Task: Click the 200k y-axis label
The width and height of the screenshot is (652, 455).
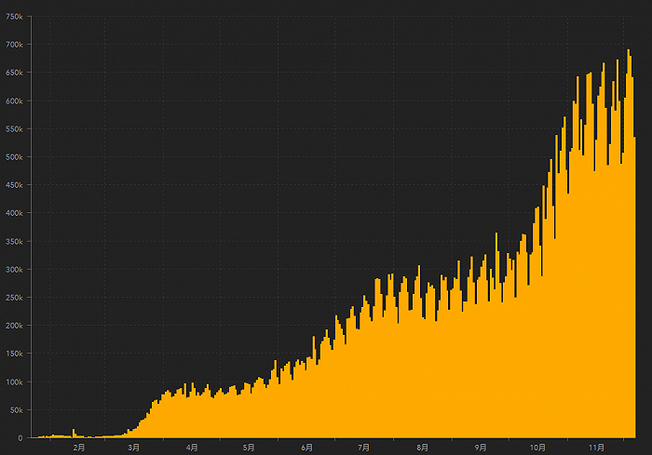Action: tap(14, 326)
